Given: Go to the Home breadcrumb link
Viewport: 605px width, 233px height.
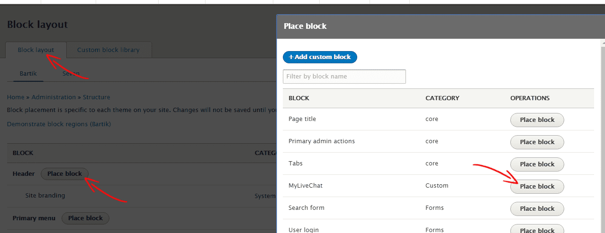Looking at the screenshot, I should click(x=16, y=97).
